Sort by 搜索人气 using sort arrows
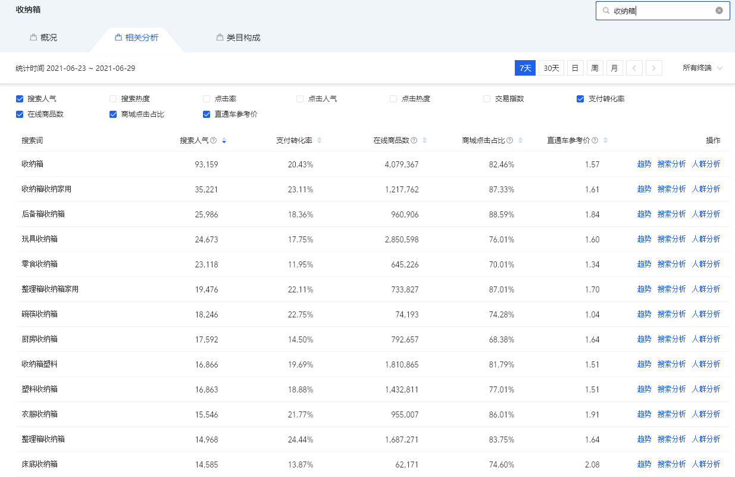Viewport: 735px width, 477px height. click(x=224, y=141)
